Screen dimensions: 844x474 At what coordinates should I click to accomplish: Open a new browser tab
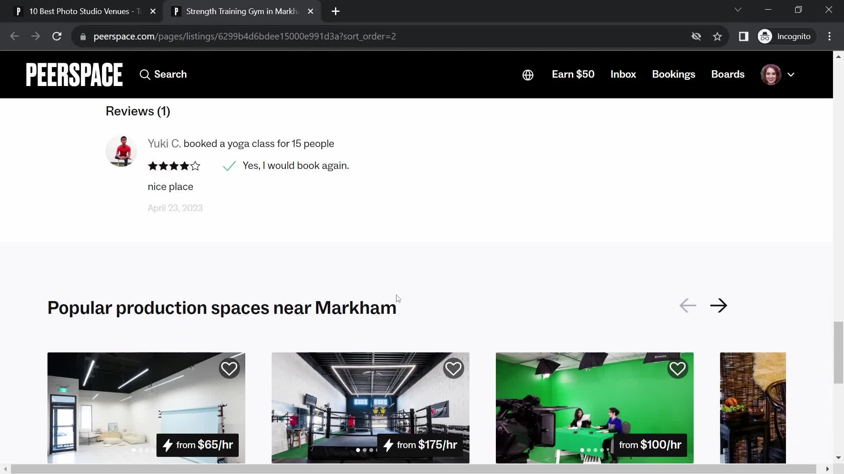pyautogui.click(x=335, y=11)
